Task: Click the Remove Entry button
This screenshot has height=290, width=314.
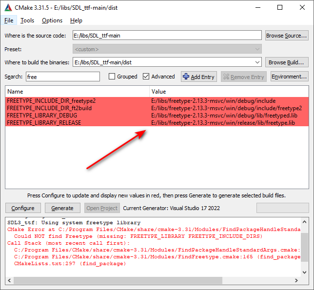Action: (x=243, y=77)
